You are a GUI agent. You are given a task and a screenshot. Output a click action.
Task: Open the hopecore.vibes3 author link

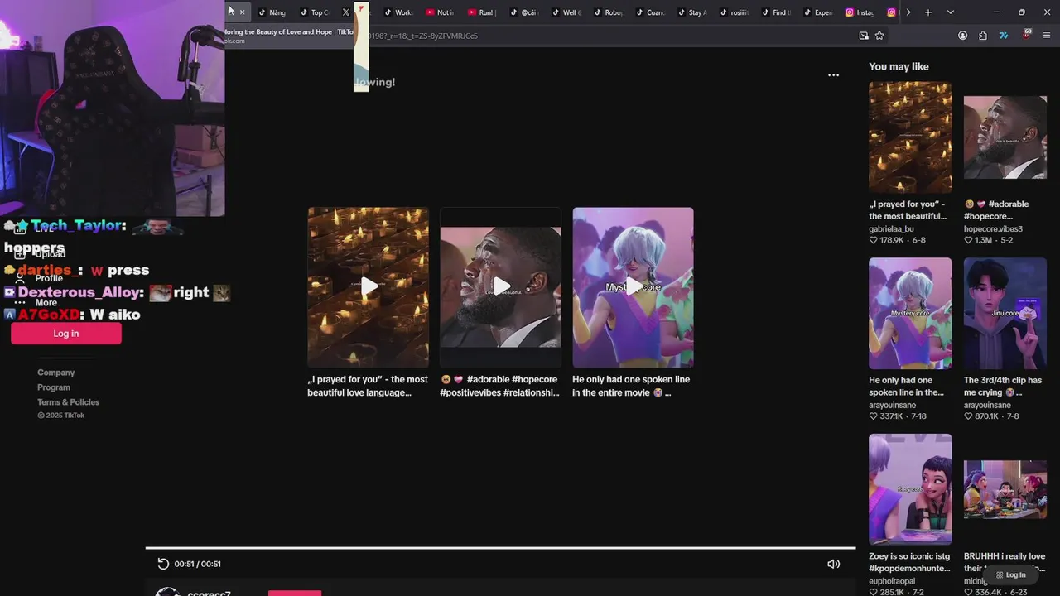[993, 228]
